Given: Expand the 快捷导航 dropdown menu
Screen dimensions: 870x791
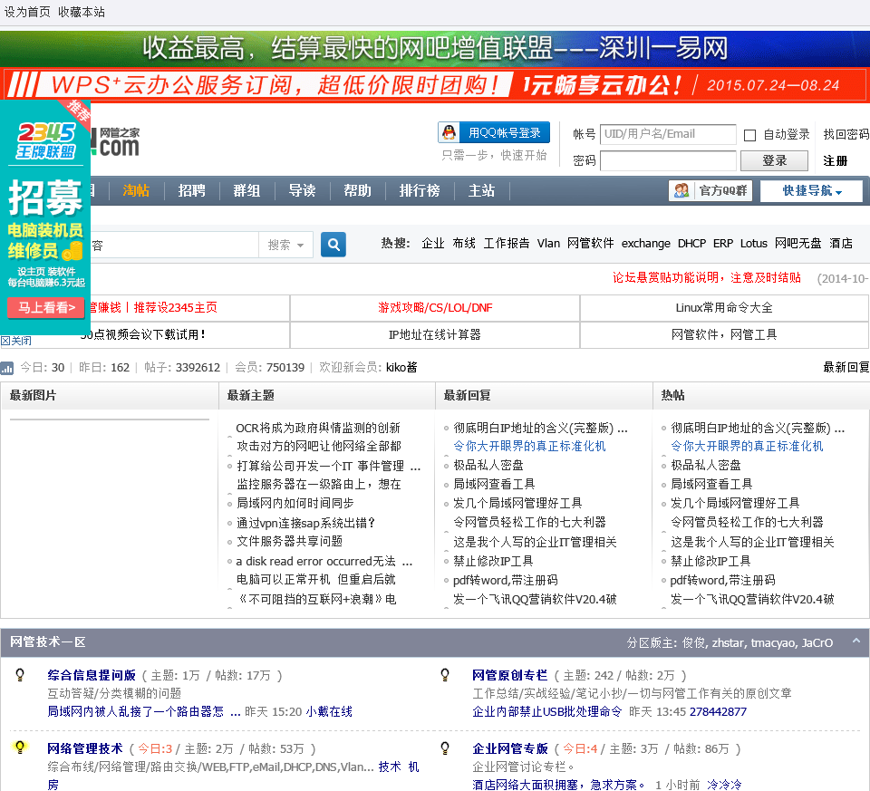Looking at the screenshot, I should click(x=812, y=191).
